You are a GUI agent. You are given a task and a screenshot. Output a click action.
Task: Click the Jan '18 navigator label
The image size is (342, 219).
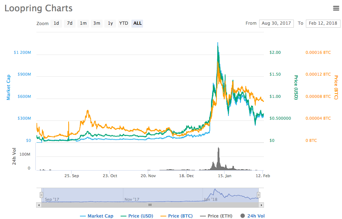211,199
